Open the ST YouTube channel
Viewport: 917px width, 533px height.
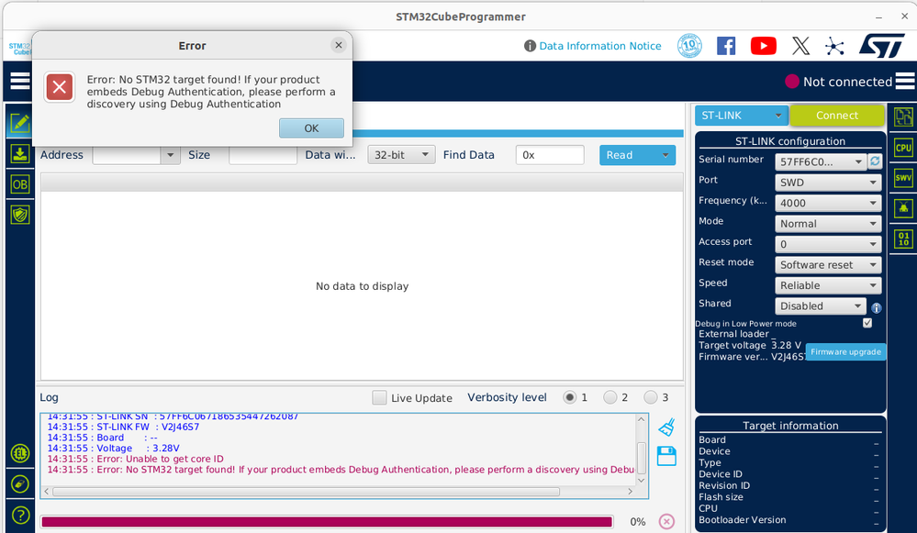click(763, 46)
